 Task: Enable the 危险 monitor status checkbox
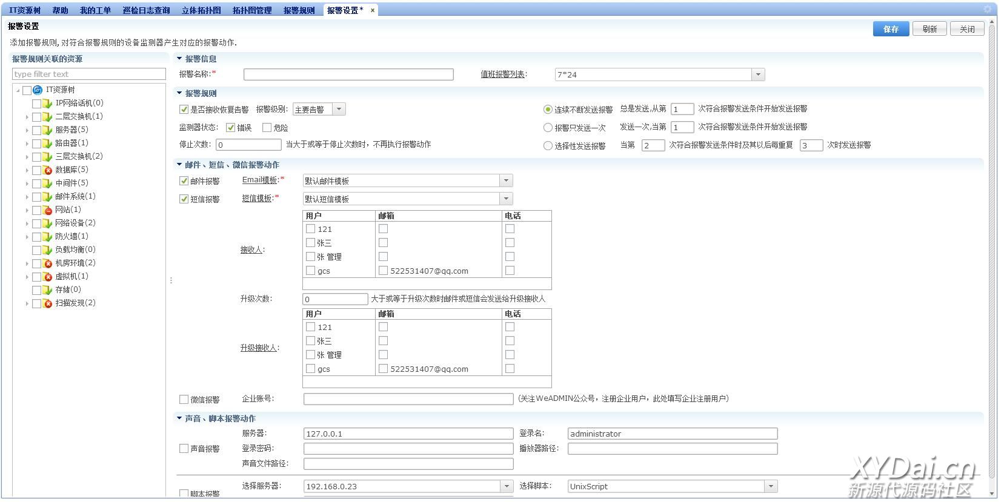click(267, 128)
